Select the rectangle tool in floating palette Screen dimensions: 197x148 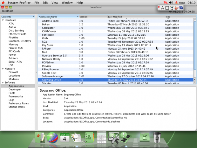pos(167,8)
